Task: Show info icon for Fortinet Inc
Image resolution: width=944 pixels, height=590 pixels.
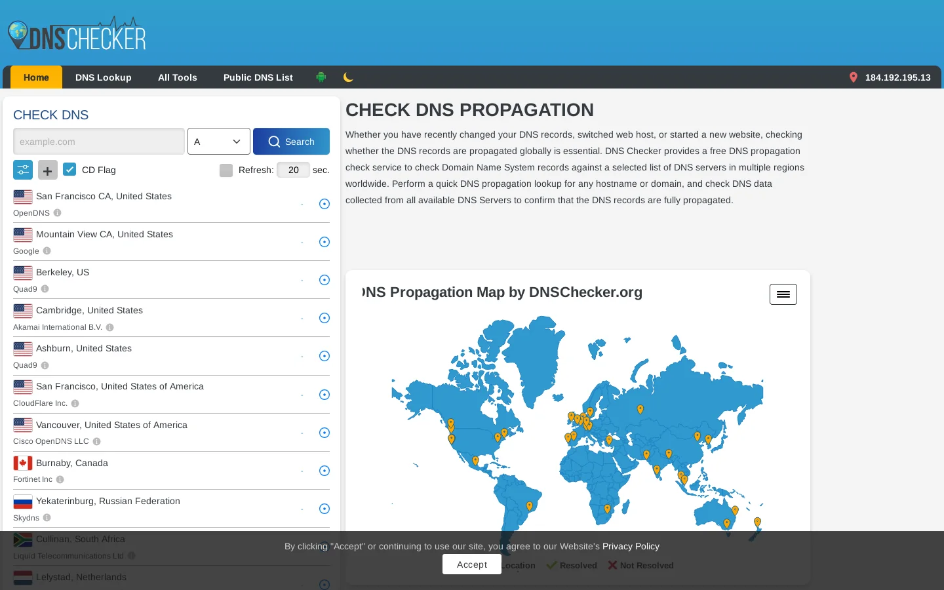Action: [60, 479]
